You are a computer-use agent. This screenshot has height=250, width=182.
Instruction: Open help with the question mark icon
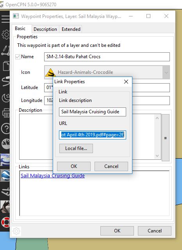(x=6, y=129)
